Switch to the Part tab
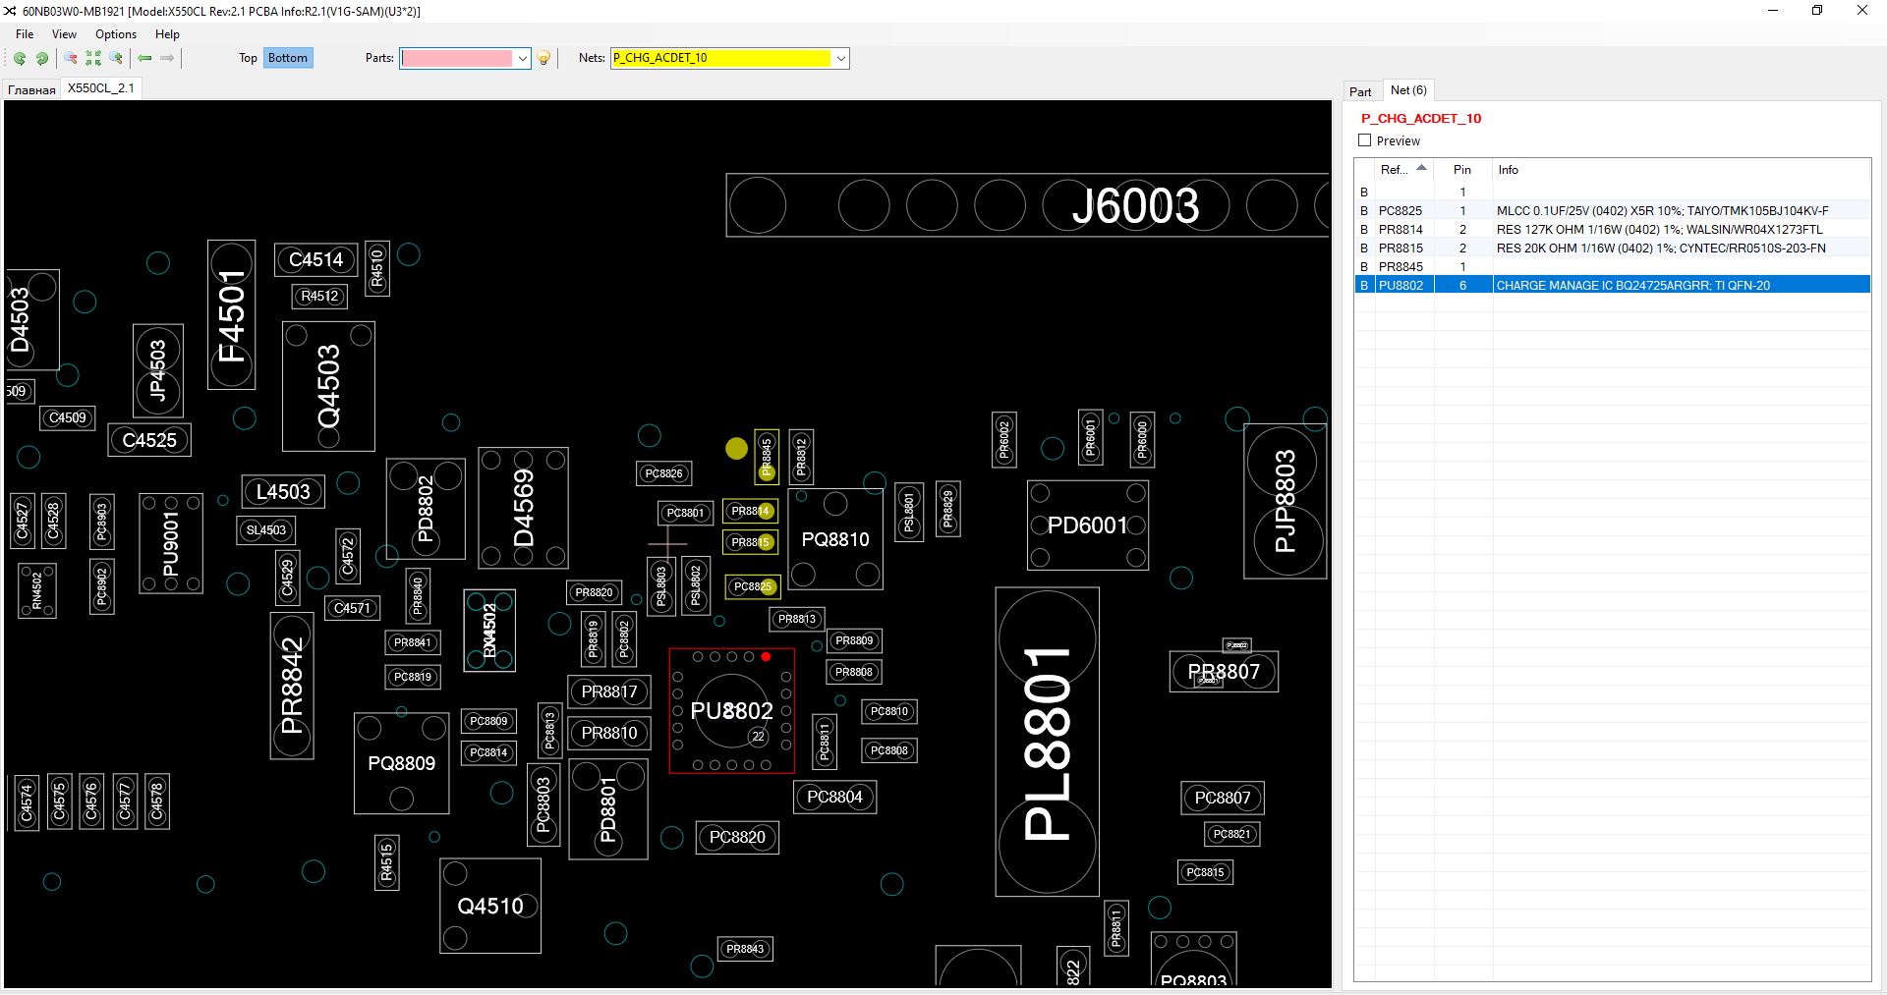 [x=1360, y=91]
